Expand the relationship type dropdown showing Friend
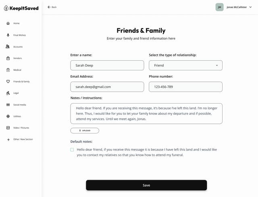The width and height of the screenshot is (258, 197). (x=185, y=66)
